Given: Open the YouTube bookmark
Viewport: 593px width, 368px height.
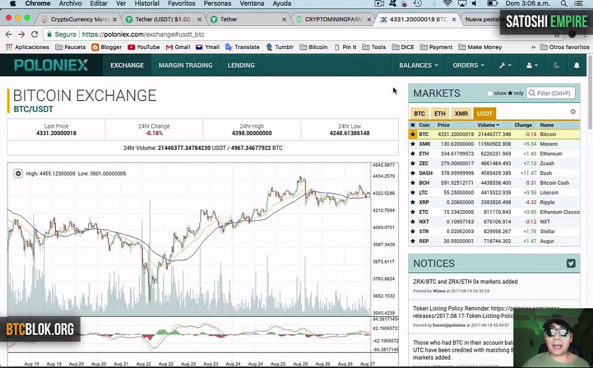Looking at the screenshot, I should click(x=144, y=47).
